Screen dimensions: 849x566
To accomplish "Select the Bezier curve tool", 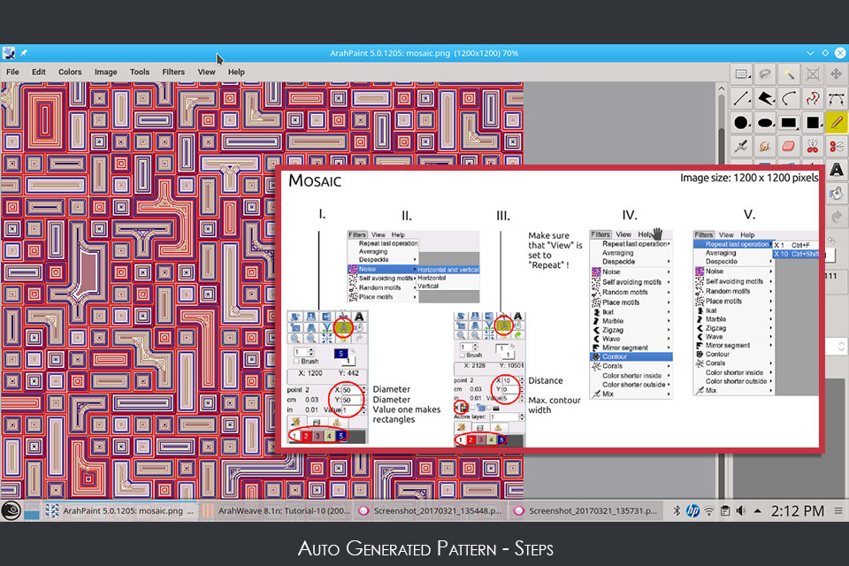I will [x=837, y=98].
